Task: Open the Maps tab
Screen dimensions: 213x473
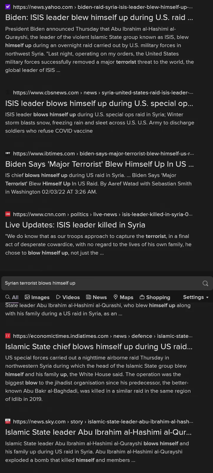Action: pyautogui.click(x=123, y=297)
